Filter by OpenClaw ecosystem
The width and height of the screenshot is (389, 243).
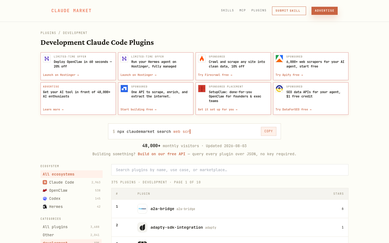[x=72, y=190]
